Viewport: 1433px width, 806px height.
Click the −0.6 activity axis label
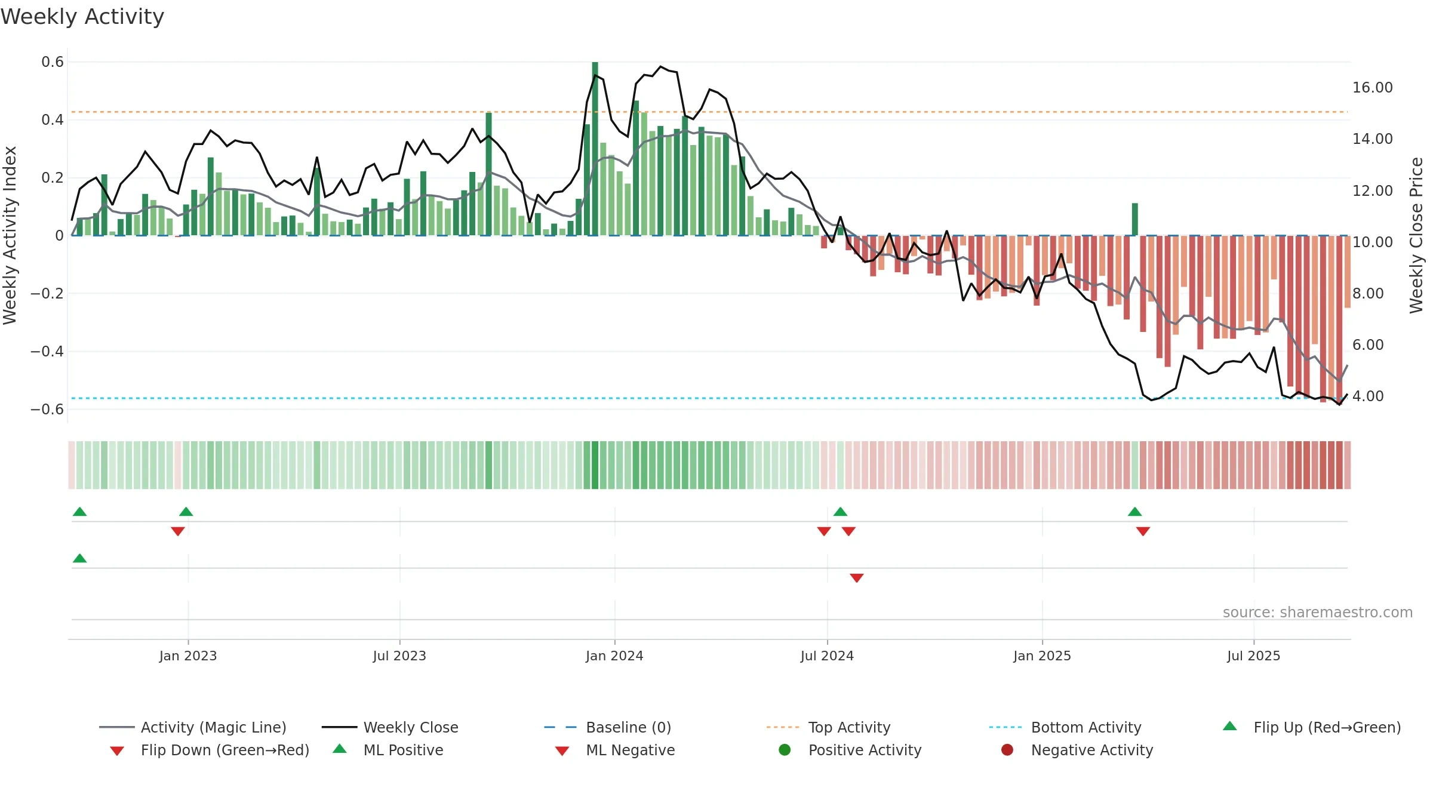47,410
